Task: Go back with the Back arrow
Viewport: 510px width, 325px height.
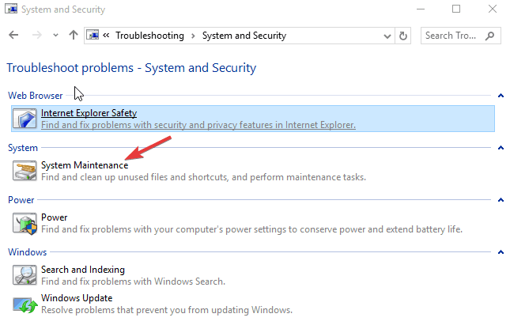Action: [x=13, y=36]
